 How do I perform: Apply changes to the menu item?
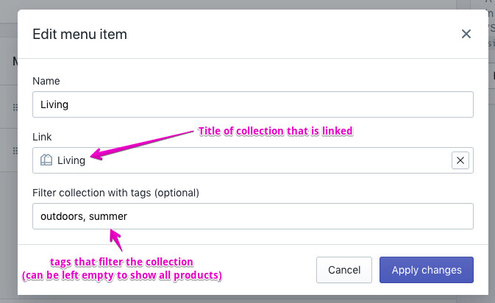click(427, 270)
